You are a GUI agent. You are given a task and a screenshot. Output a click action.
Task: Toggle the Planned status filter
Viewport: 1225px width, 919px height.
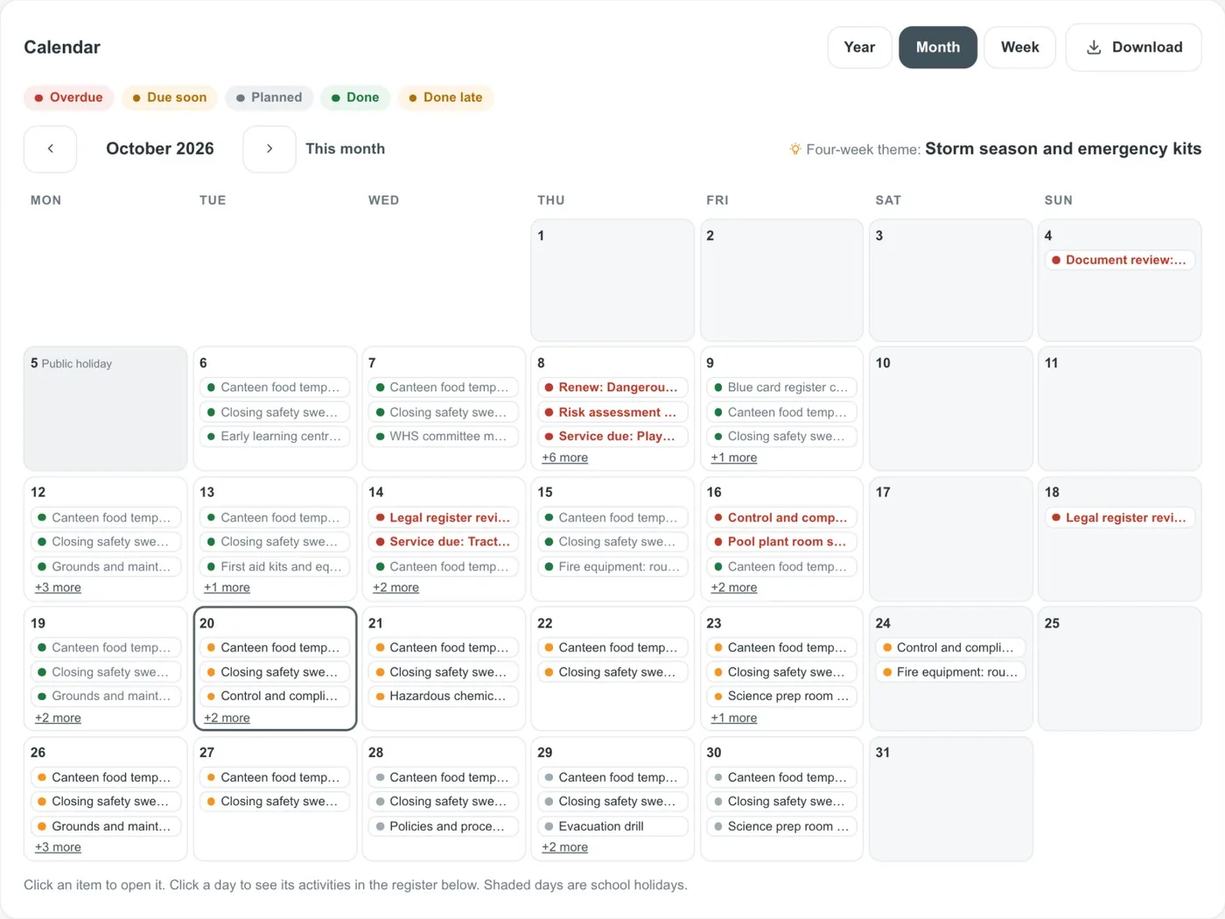[x=269, y=97]
